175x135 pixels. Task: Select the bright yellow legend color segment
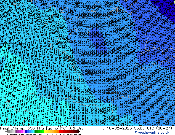point(45,132)
